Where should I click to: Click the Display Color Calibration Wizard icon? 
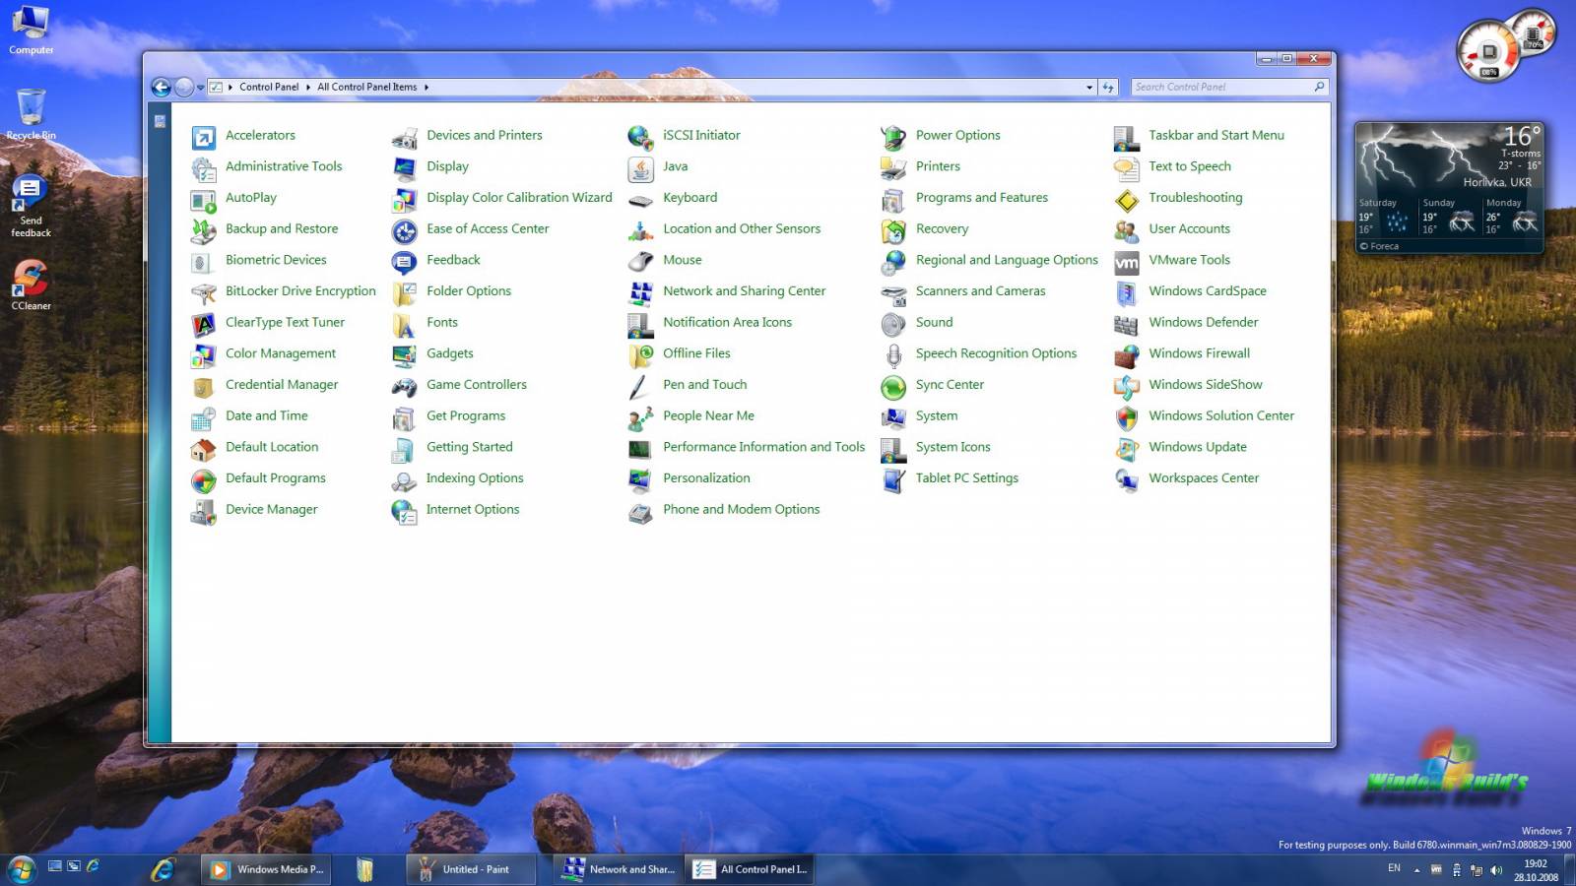coord(404,200)
